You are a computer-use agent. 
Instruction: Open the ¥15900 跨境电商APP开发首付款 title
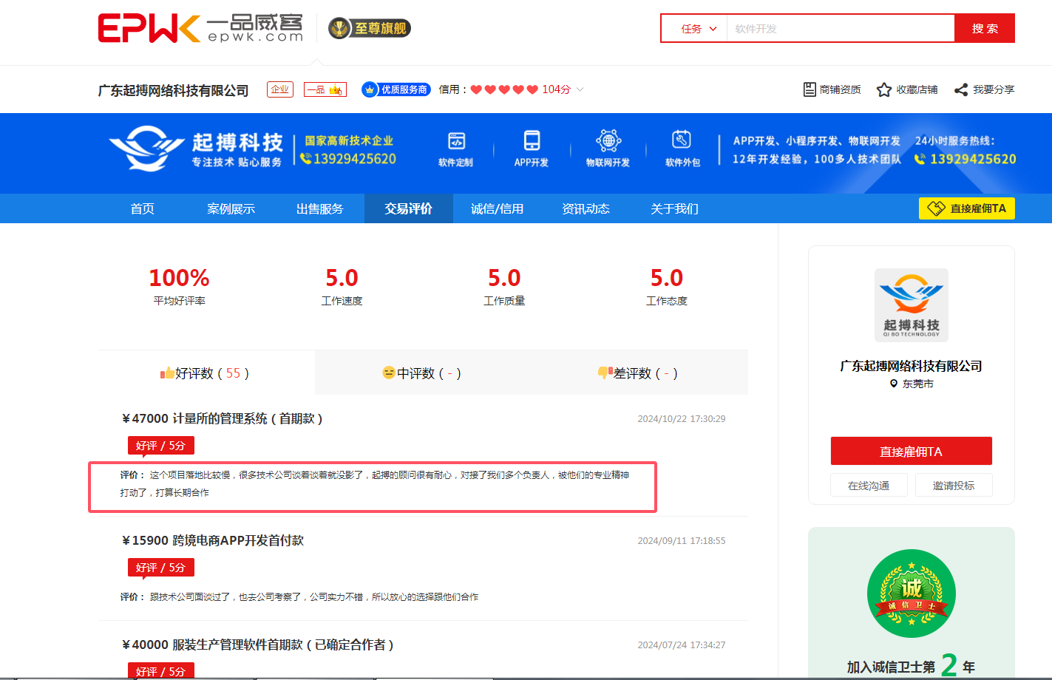213,540
